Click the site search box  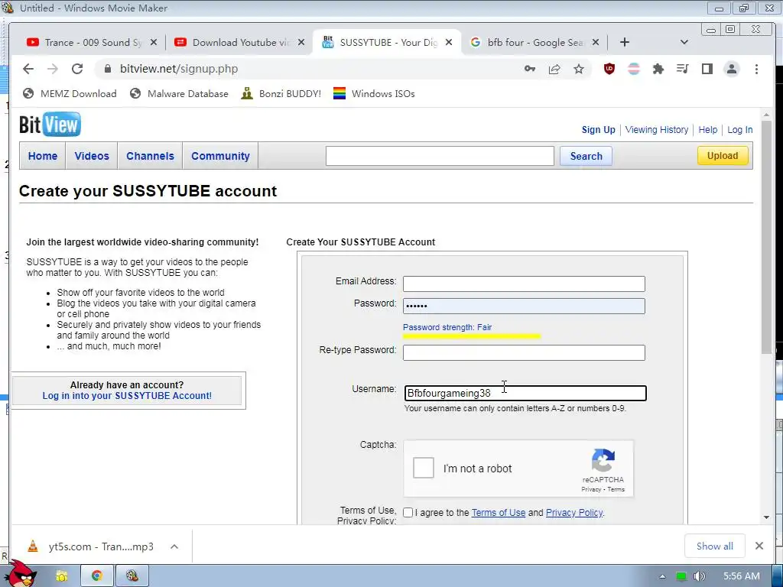click(x=440, y=156)
